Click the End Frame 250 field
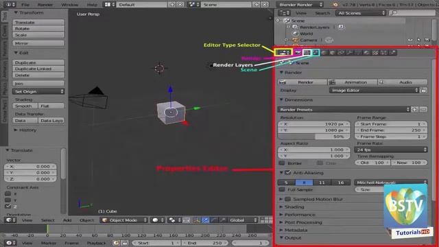The image size is (439, 247). pyautogui.click(x=391, y=130)
